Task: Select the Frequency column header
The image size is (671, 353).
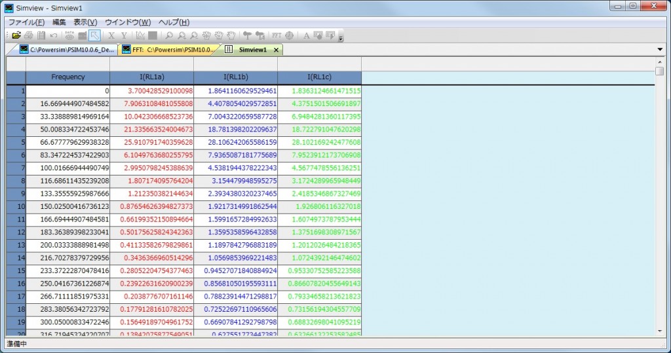Action: point(67,77)
